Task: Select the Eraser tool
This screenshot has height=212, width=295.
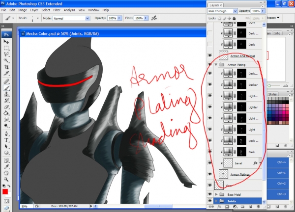Action: tap(6, 106)
